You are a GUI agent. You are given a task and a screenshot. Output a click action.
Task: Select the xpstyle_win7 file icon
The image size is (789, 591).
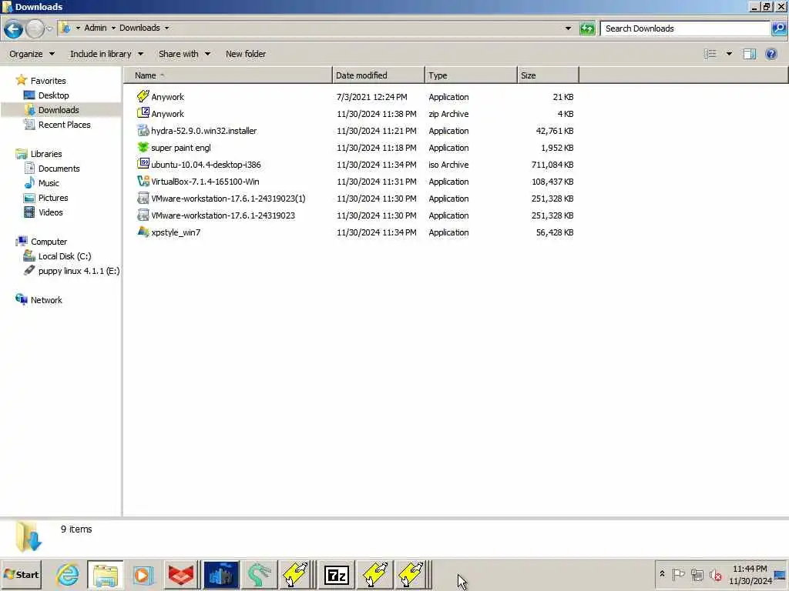coord(143,232)
